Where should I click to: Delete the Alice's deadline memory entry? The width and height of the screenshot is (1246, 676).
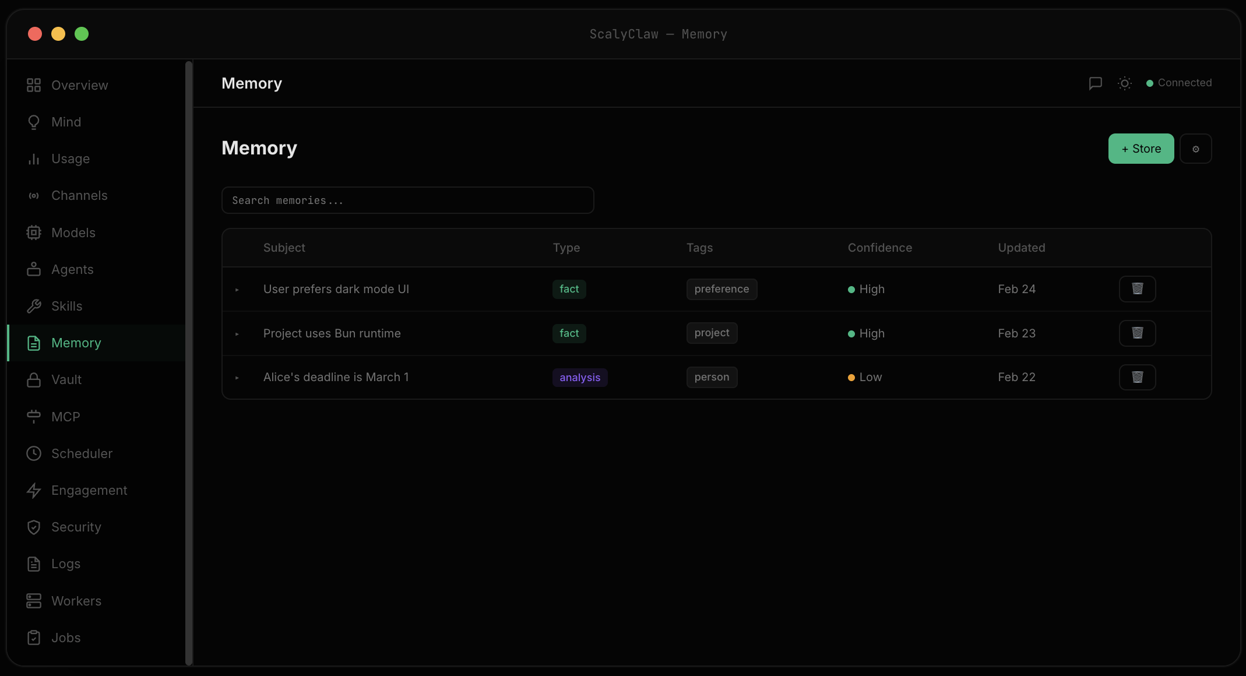click(1137, 377)
